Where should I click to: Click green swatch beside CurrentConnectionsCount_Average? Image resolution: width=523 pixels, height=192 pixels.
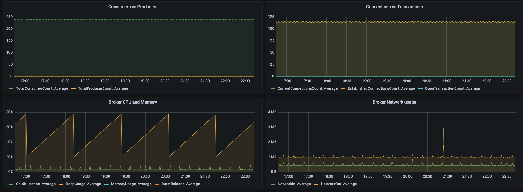[x=273, y=89]
